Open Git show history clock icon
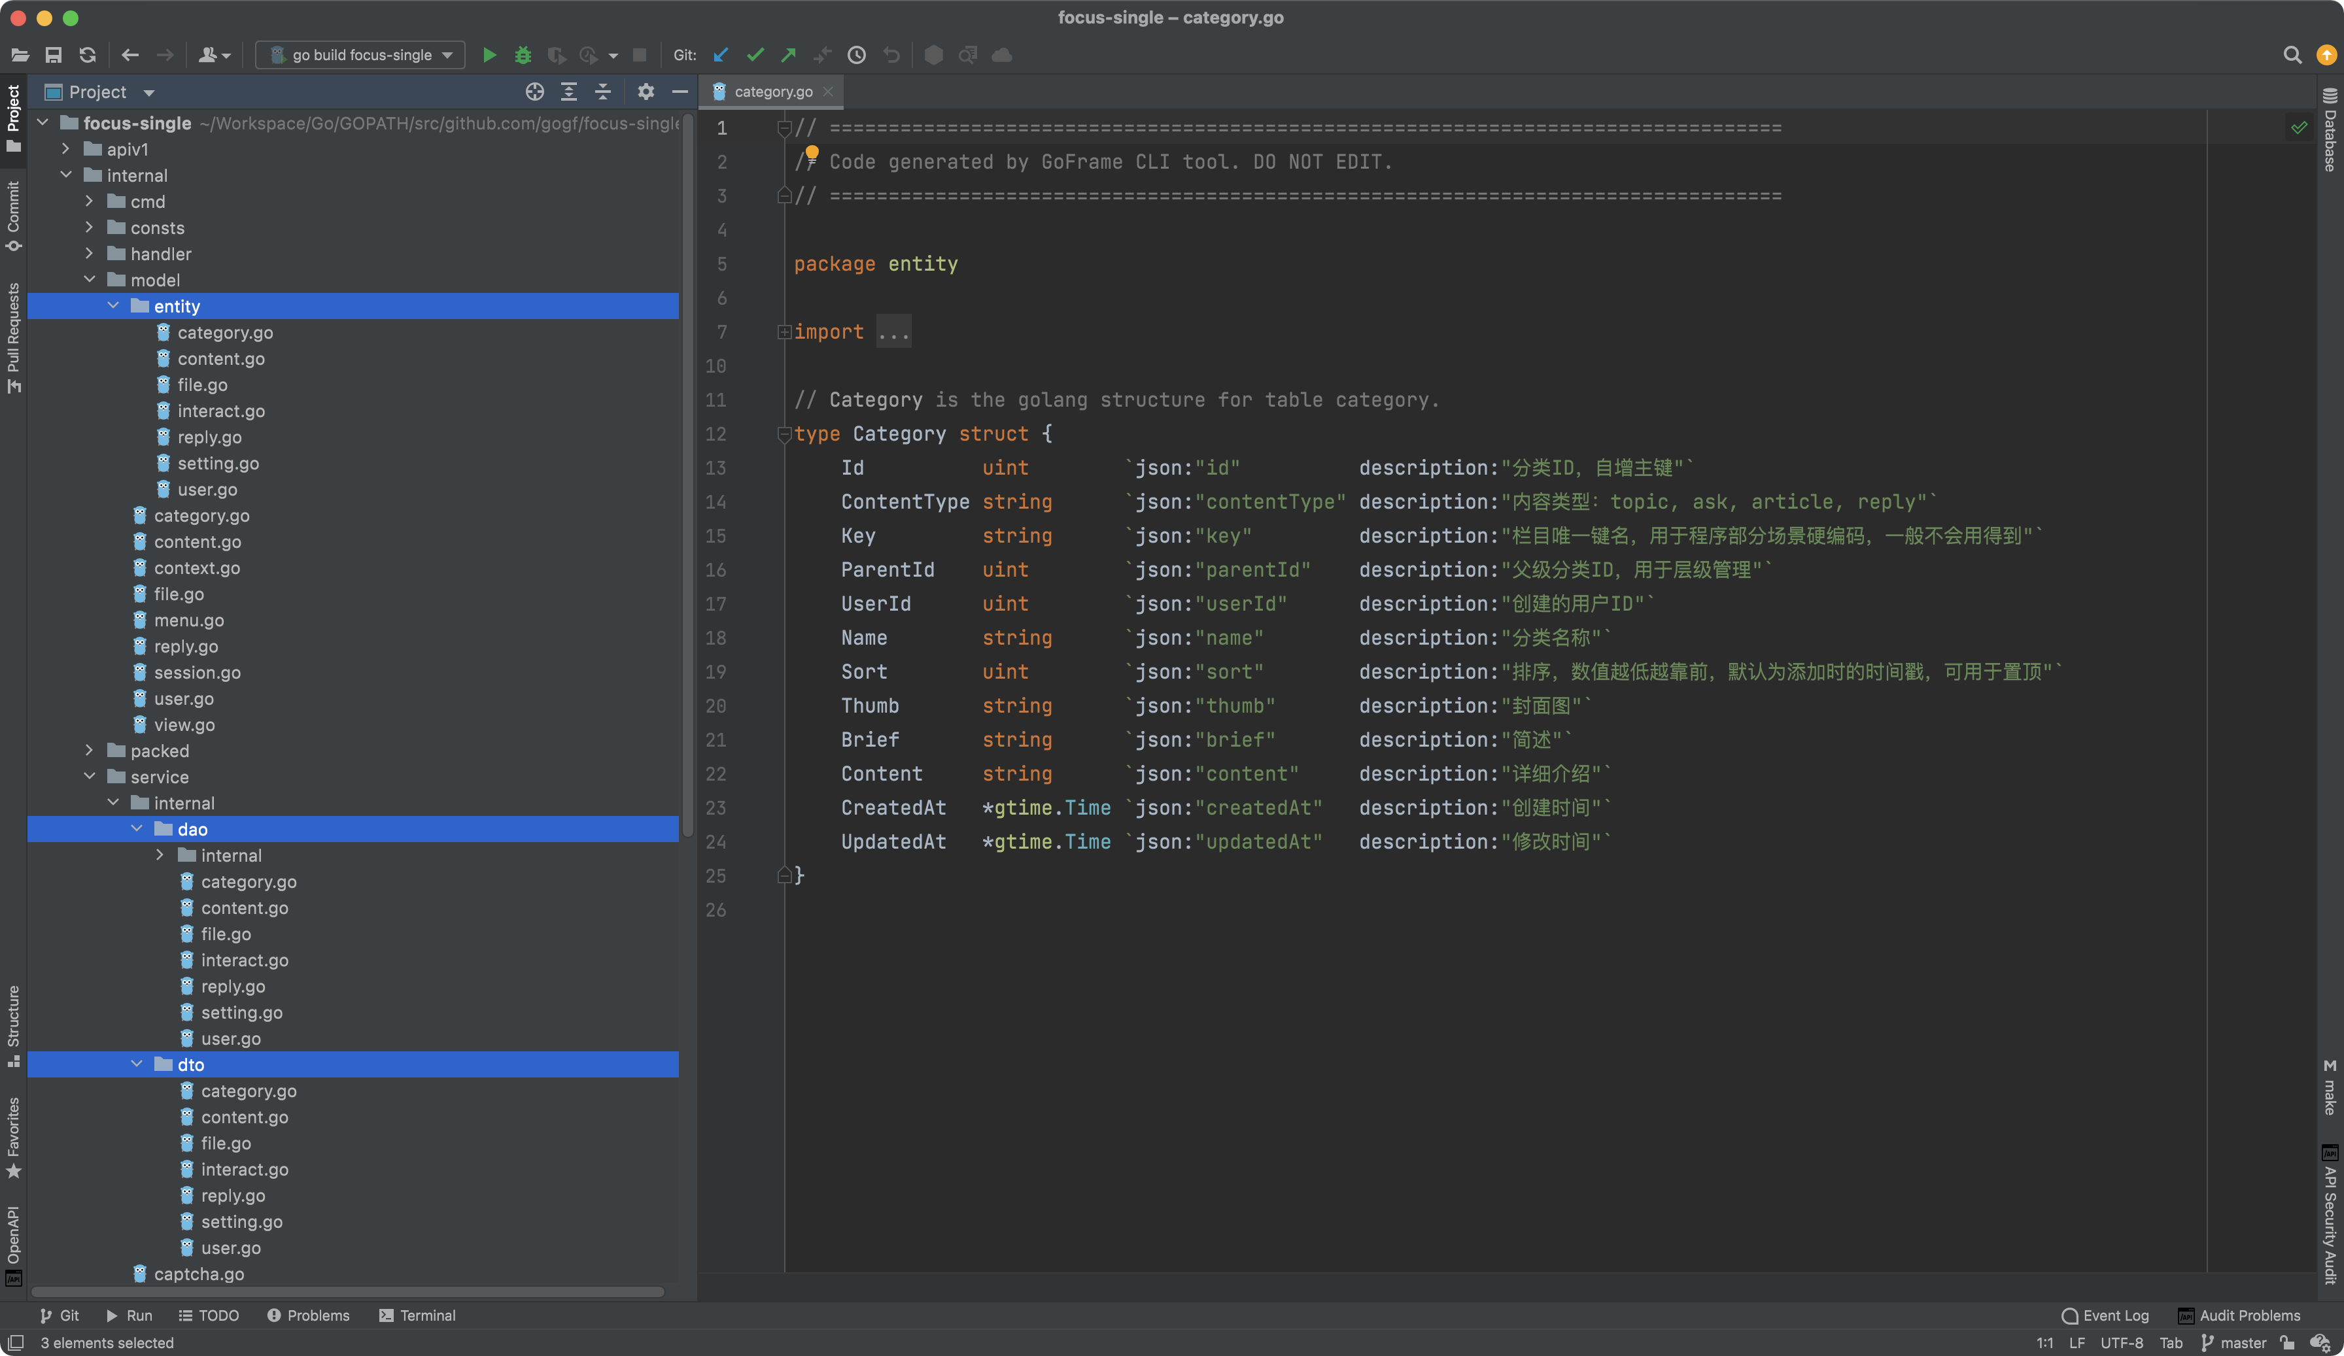The width and height of the screenshot is (2344, 1356). [x=857, y=55]
